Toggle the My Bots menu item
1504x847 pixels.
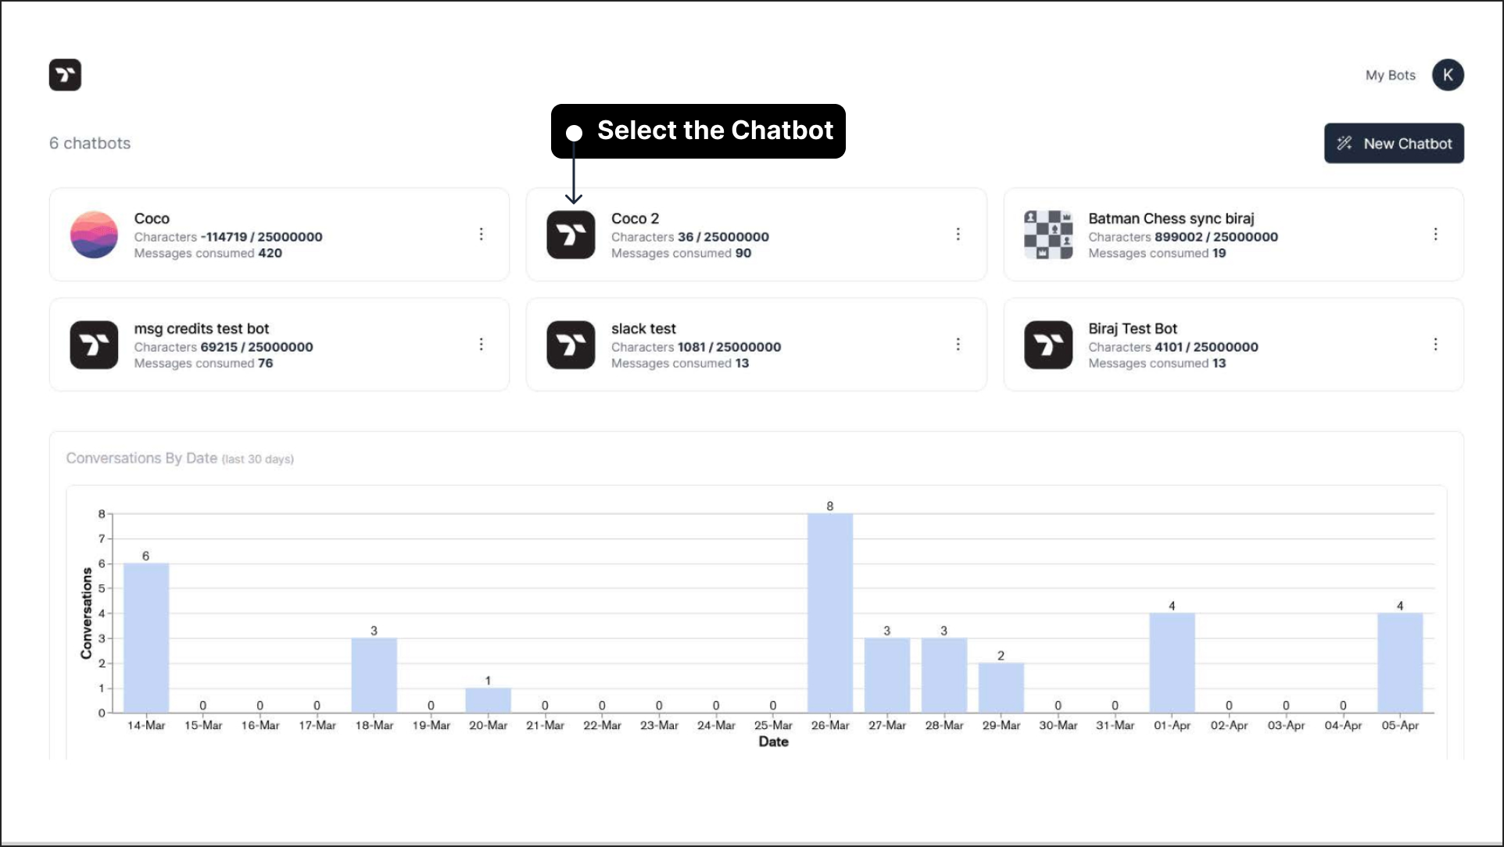(x=1389, y=73)
